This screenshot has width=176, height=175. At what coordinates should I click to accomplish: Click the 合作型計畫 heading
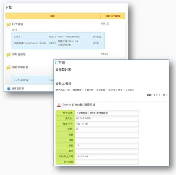(63, 70)
